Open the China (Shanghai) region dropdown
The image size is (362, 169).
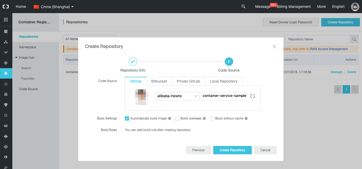[x=53, y=7]
